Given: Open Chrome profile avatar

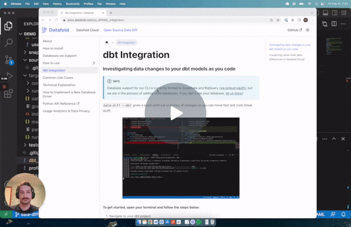Looking at the screenshot, I should [x=306, y=20].
